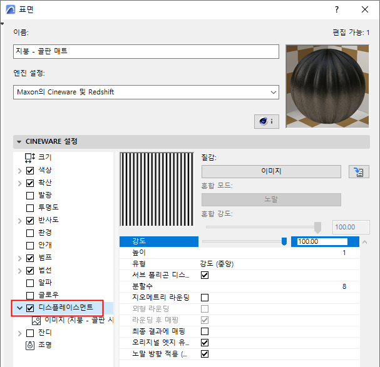Image resolution: width=380 pixels, height=367 pixels.
Task: Enable 지오메트리 라운딩 checkbox
Action: pos(205,298)
